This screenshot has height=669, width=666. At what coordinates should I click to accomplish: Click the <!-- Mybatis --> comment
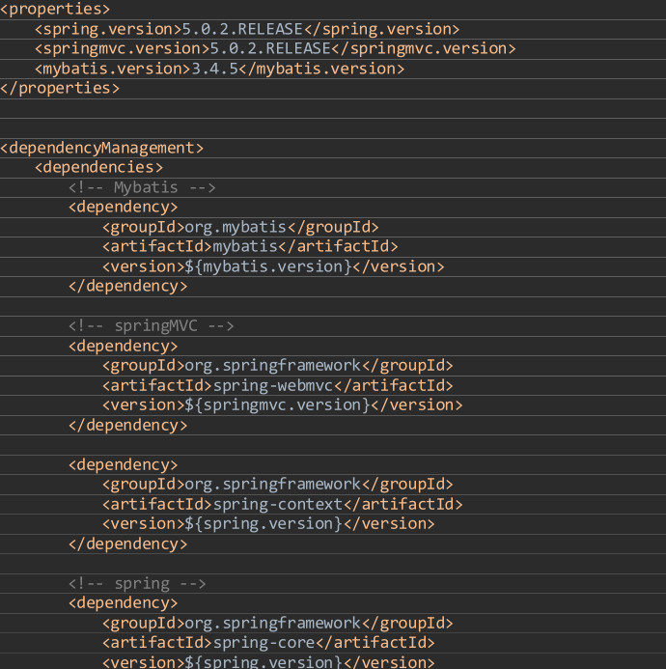[142, 187]
